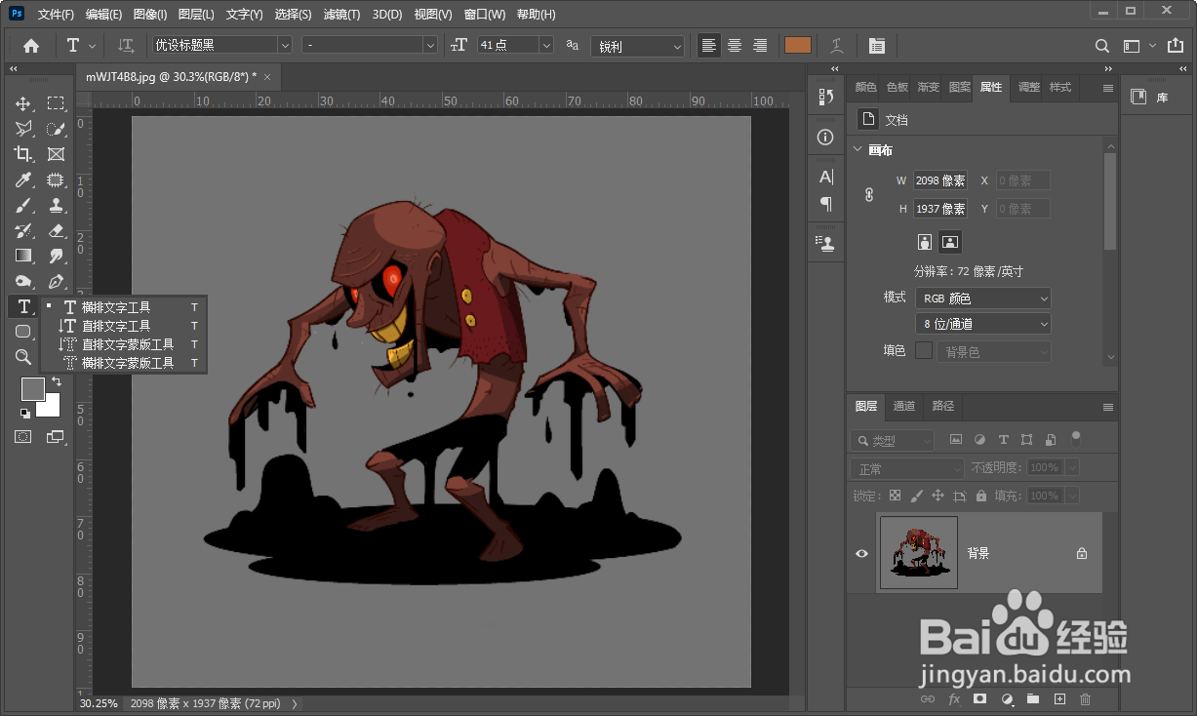This screenshot has width=1197, height=716.
Task: Add a layer mask
Action: pos(980,699)
